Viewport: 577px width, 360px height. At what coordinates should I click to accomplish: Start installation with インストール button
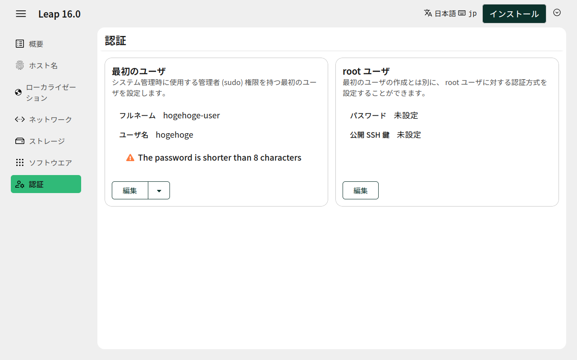[x=514, y=13]
